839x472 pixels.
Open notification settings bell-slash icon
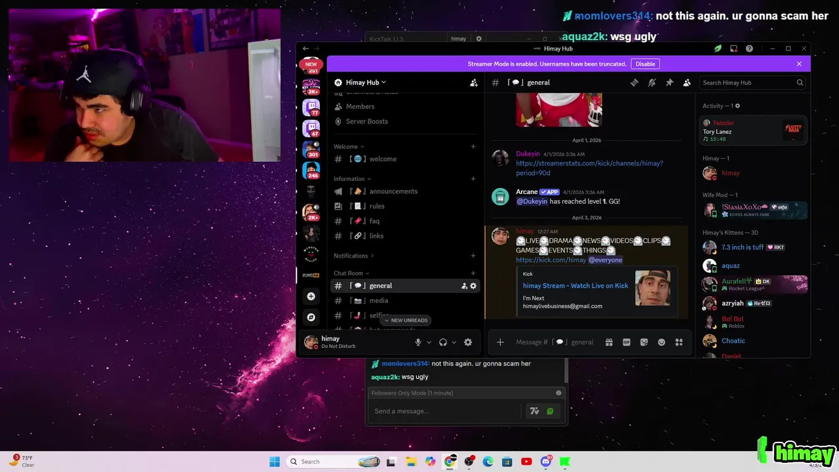[652, 83]
